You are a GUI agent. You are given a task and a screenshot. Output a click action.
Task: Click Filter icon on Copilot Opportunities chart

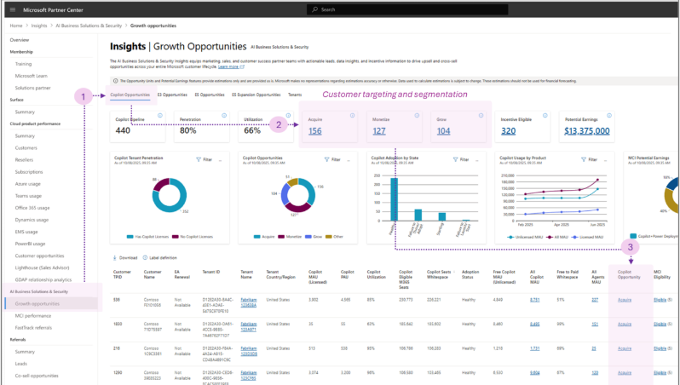point(326,159)
